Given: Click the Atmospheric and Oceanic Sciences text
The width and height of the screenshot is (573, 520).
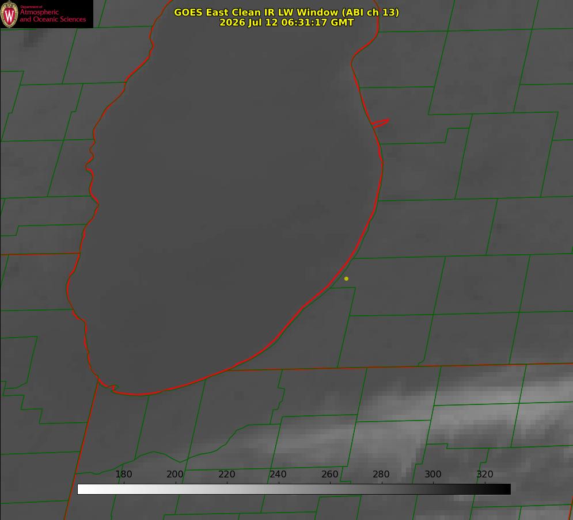Looking at the screenshot, I should click(52, 16).
